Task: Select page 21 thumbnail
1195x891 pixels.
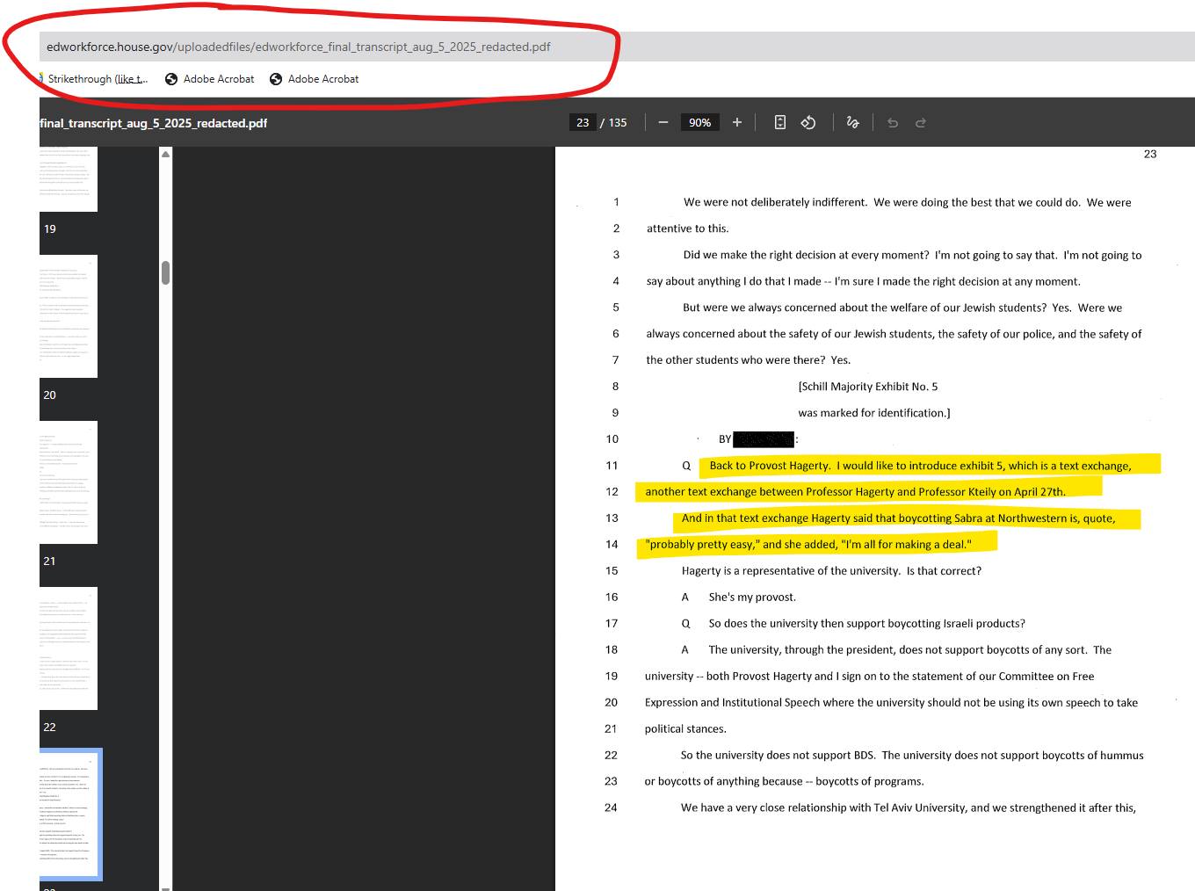Action: tap(69, 482)
